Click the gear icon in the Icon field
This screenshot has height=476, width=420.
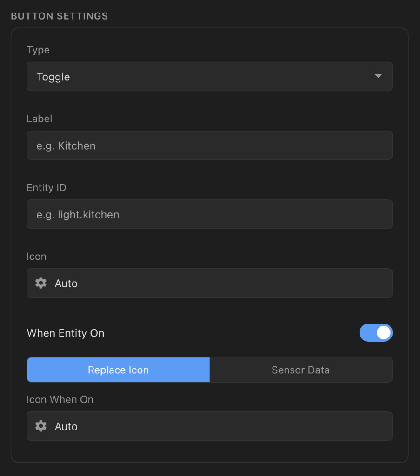[40, 283]
